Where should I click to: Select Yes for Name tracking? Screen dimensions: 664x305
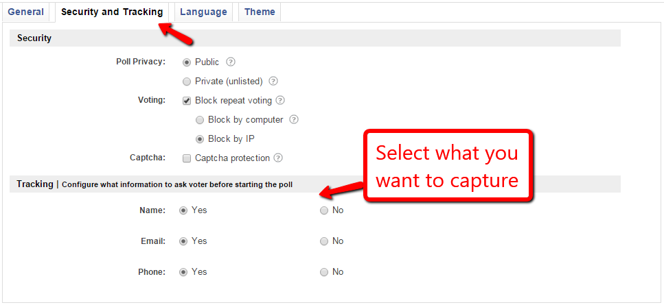point(183,210)
